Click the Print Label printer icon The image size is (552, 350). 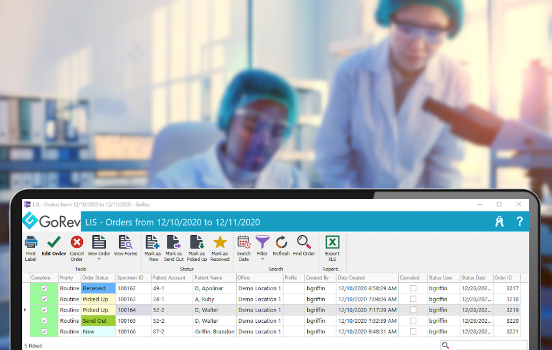point(31,243)
